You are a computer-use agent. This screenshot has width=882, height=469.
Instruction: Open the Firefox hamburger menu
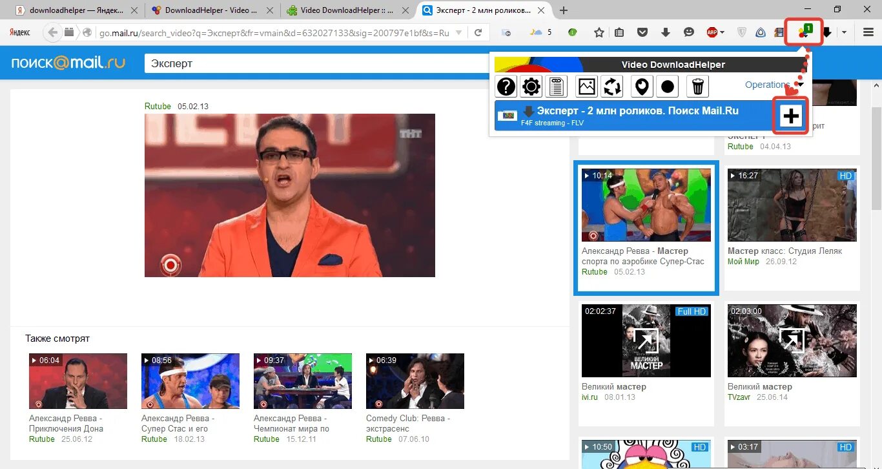tap(868, 32)
